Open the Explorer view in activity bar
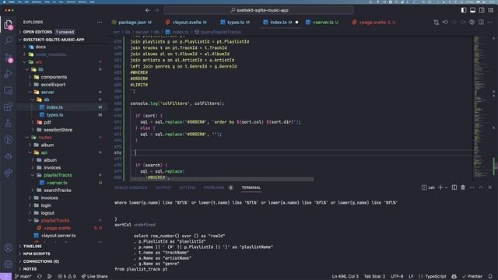Screen dimensions: 498x280 (9, 24)
